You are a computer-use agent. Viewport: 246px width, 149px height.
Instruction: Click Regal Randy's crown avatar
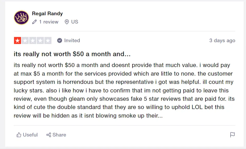[x=21, y=18]
